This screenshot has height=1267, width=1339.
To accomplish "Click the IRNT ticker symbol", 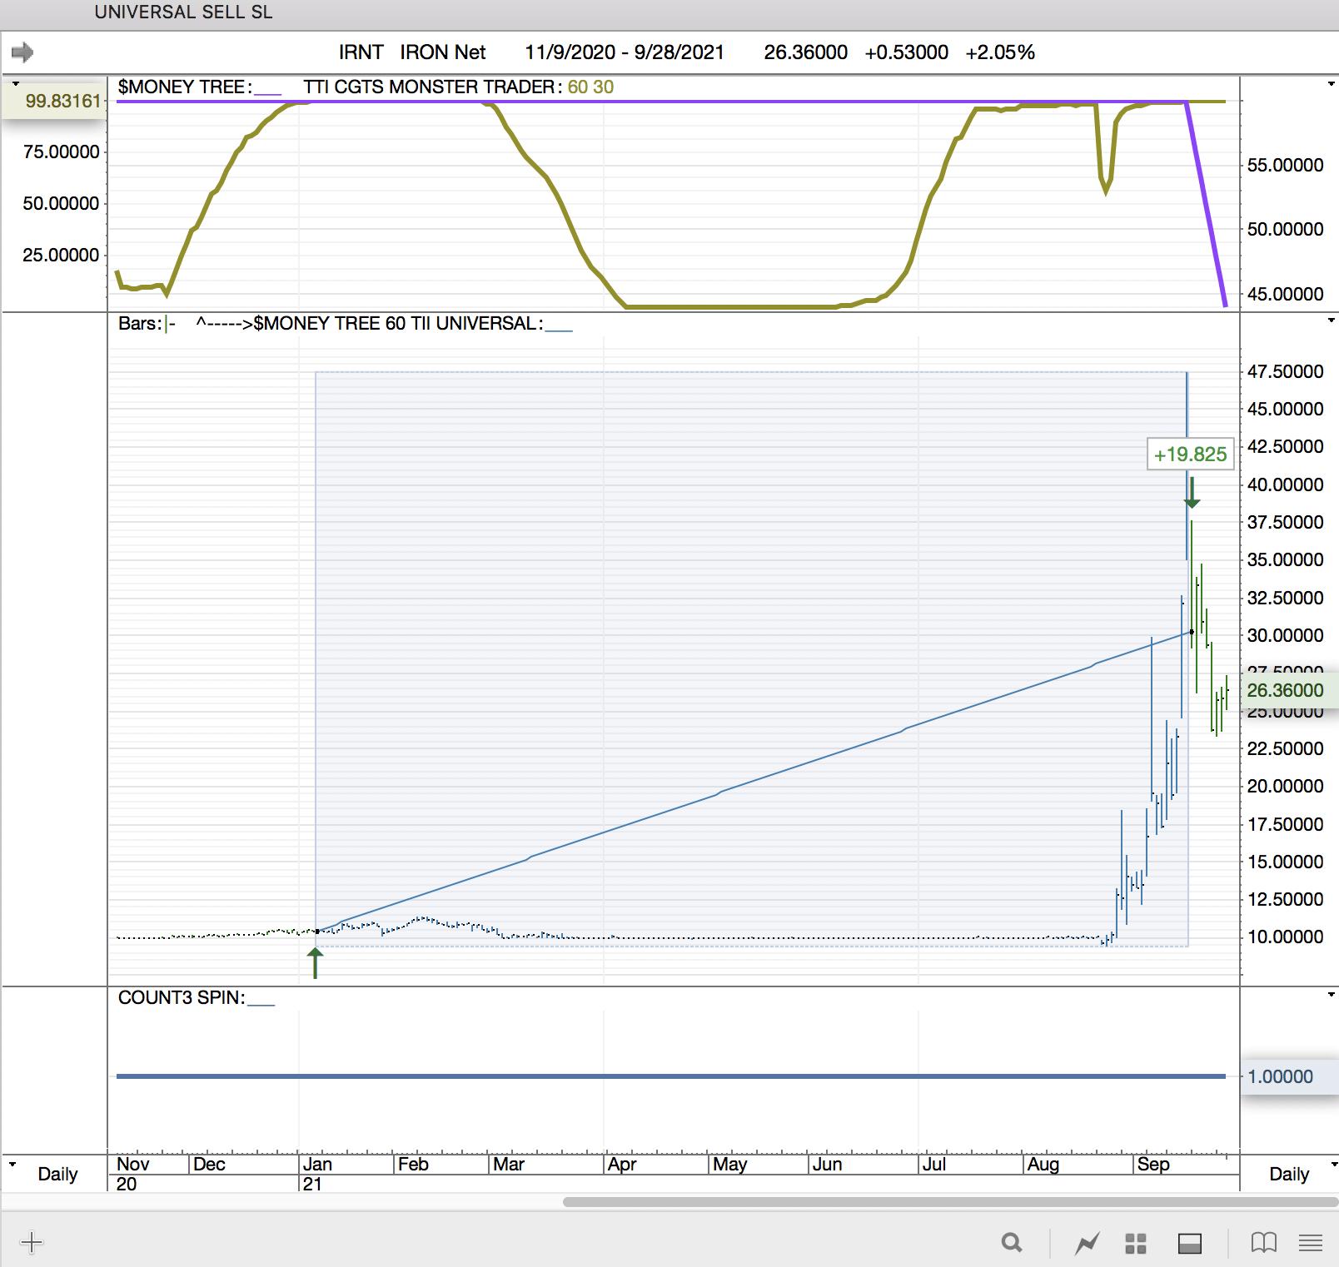I will [361, 52].
